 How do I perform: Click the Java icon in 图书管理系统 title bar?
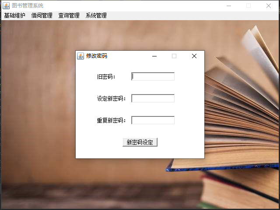click(6, 6)
